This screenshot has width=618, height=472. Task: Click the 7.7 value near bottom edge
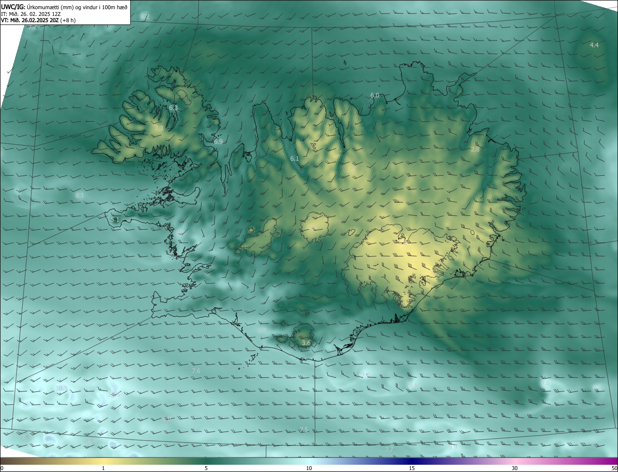coord(389,449)
